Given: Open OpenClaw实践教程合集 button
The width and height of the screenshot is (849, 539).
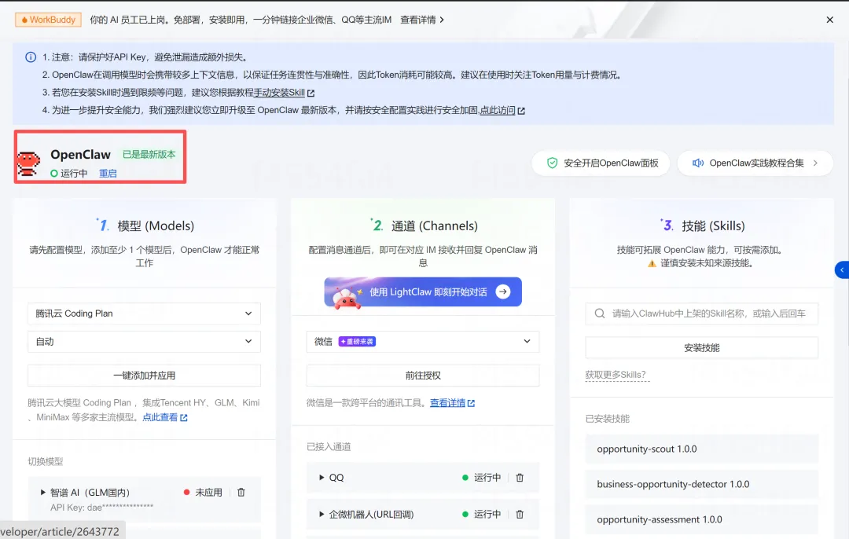Looking at the screenshot, I should click(755, 163).
